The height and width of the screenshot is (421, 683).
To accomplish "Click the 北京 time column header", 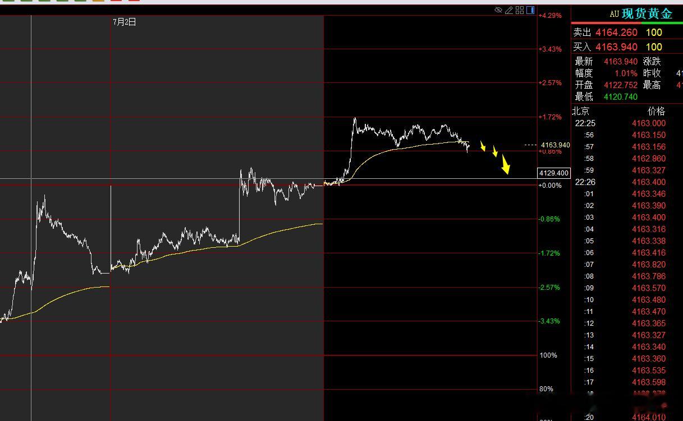I will 581,111.
